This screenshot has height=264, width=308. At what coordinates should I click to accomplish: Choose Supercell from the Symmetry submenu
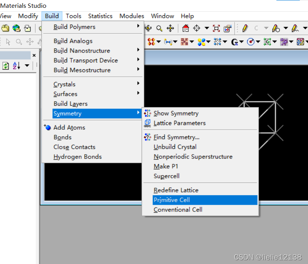tap(200, 176)
